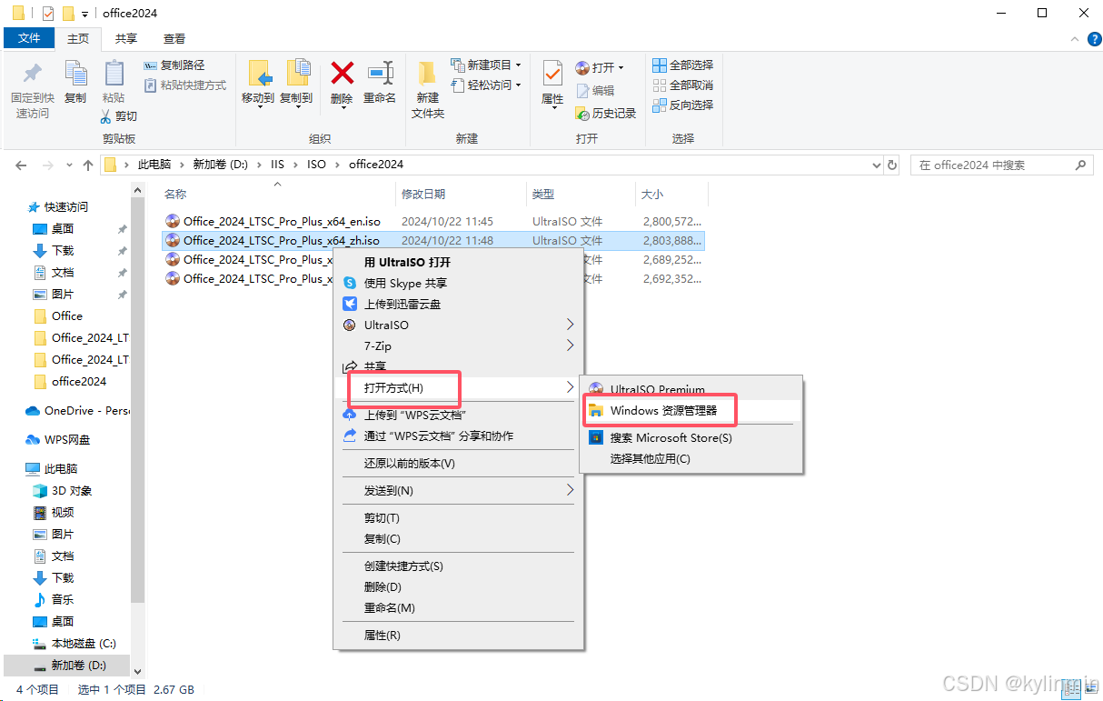The image size is (1103, 701).
Task: Open the address bar history dropdown
Action: [x=876, y=165]
